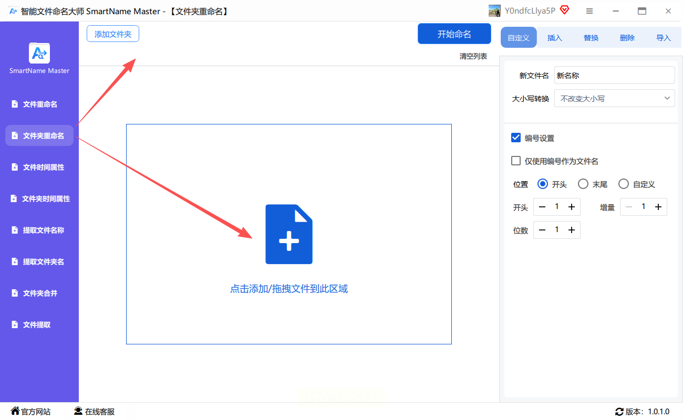The width and height of the screenshot is (683, 420).
Task: Click the red VIP diamond icon
Action: (565, 10)
